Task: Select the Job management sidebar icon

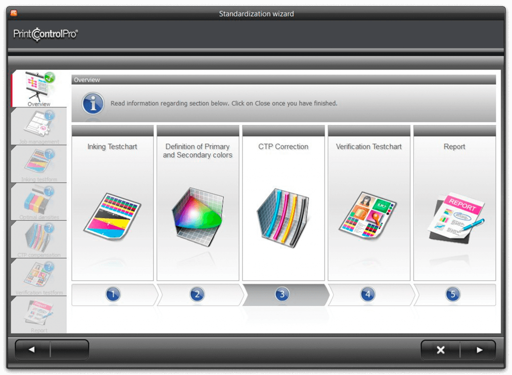Action: coord(39,126)
